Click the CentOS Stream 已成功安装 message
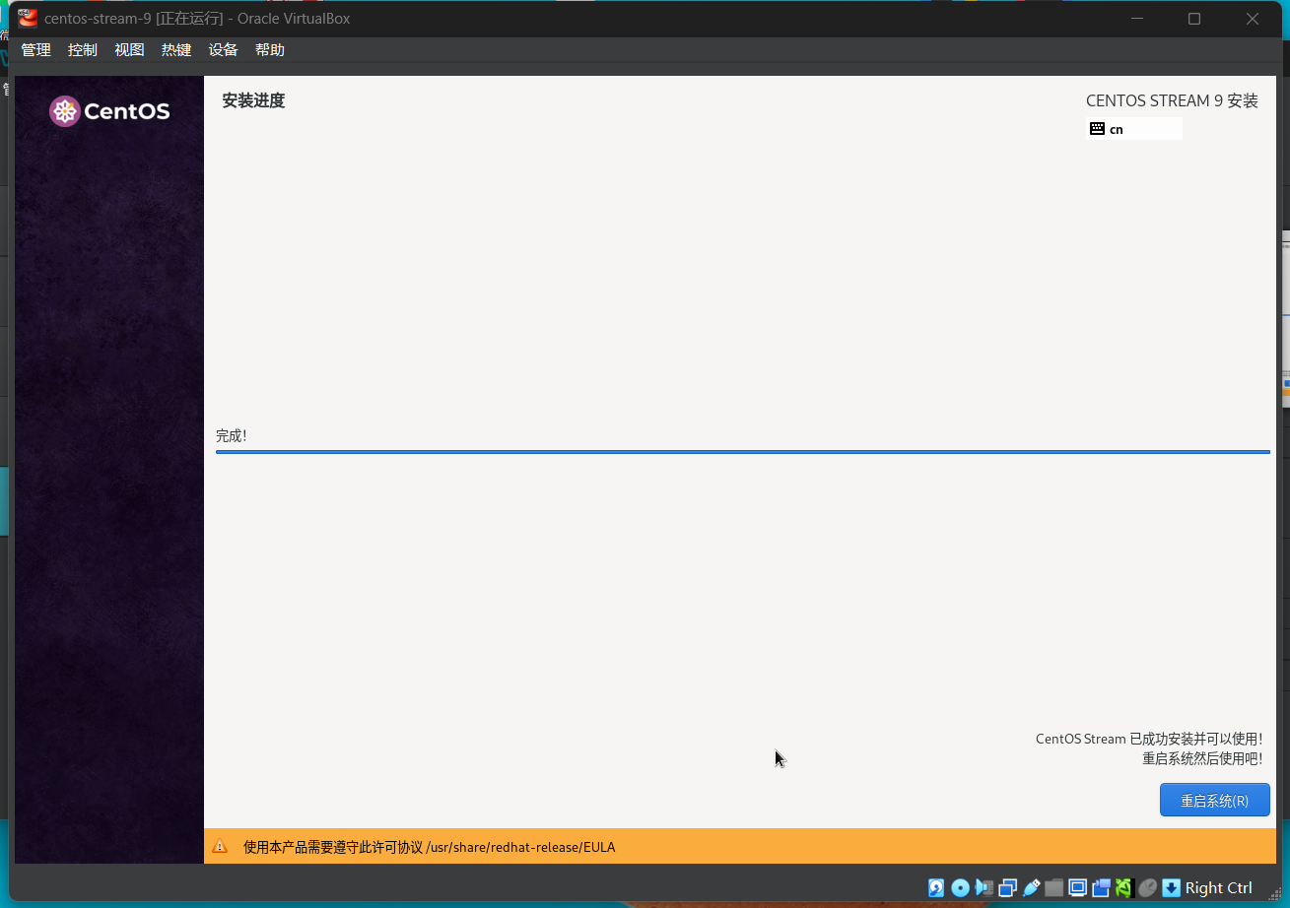This screenshot has height=908, width=1290. 1149,739
